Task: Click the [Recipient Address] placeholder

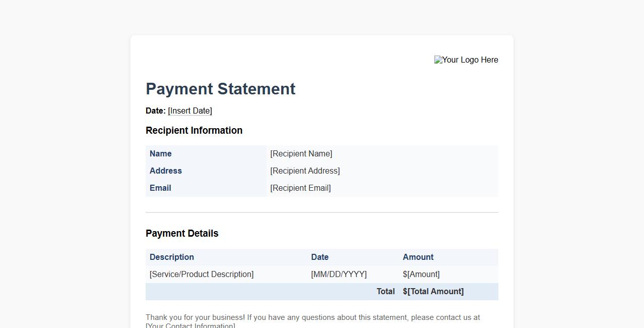Action: (305, 171)
